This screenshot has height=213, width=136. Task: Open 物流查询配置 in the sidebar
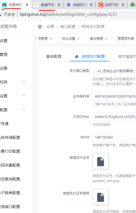pyautogui.click(x=10, y=179)
